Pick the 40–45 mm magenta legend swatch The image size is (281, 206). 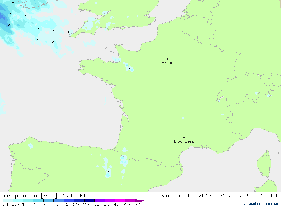120,200
